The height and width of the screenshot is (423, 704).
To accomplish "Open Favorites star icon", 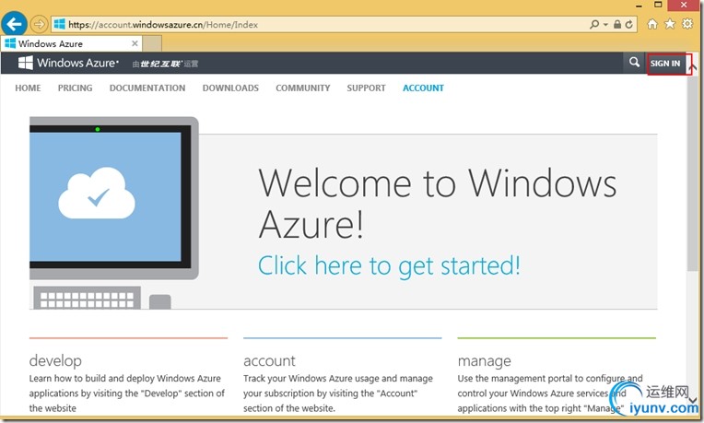I will point(669,24).
